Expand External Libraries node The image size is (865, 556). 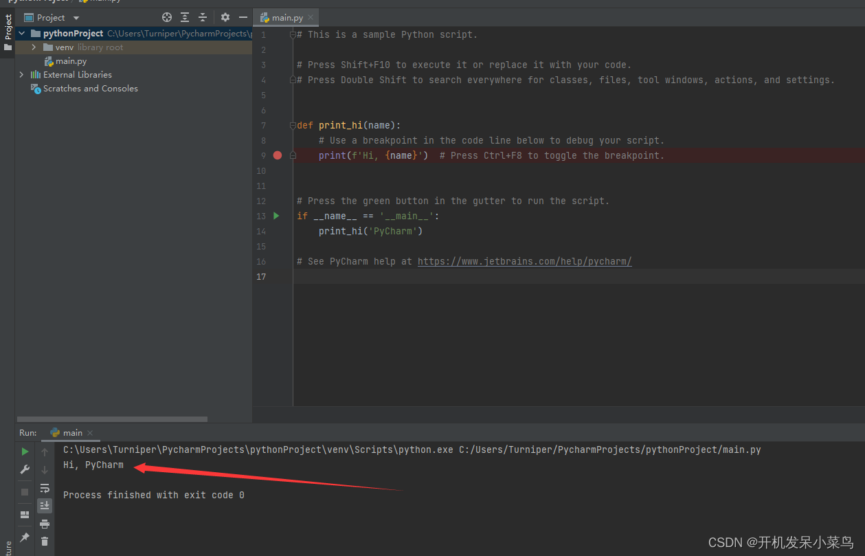(x=22, y=74)
